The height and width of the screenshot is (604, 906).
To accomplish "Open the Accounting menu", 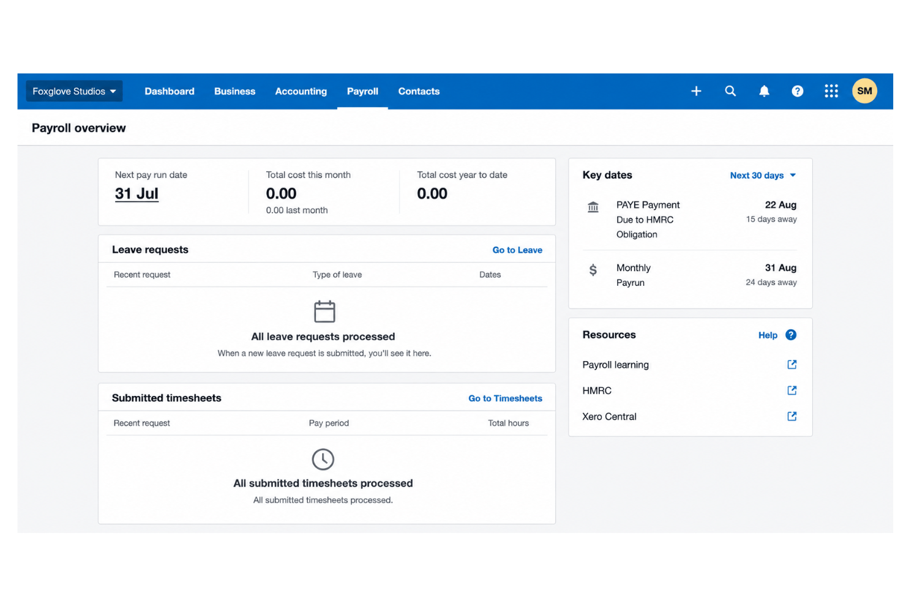I will tap(301, 91).
